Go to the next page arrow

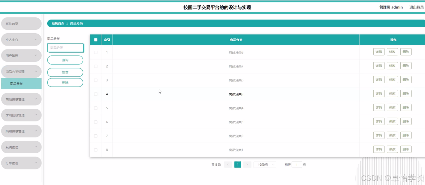[x=248, y=165]
